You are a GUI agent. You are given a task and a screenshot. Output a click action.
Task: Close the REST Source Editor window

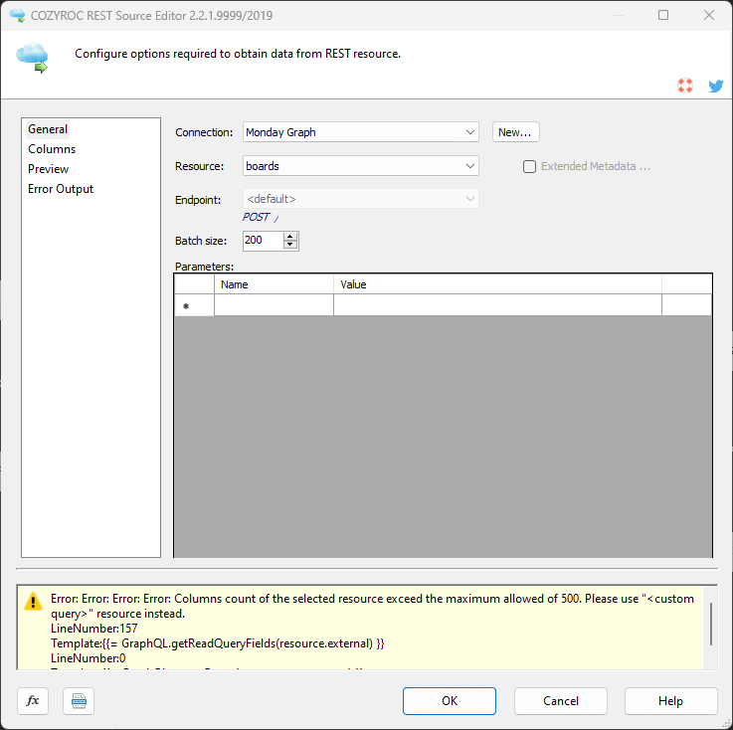(x=709, y=15)
